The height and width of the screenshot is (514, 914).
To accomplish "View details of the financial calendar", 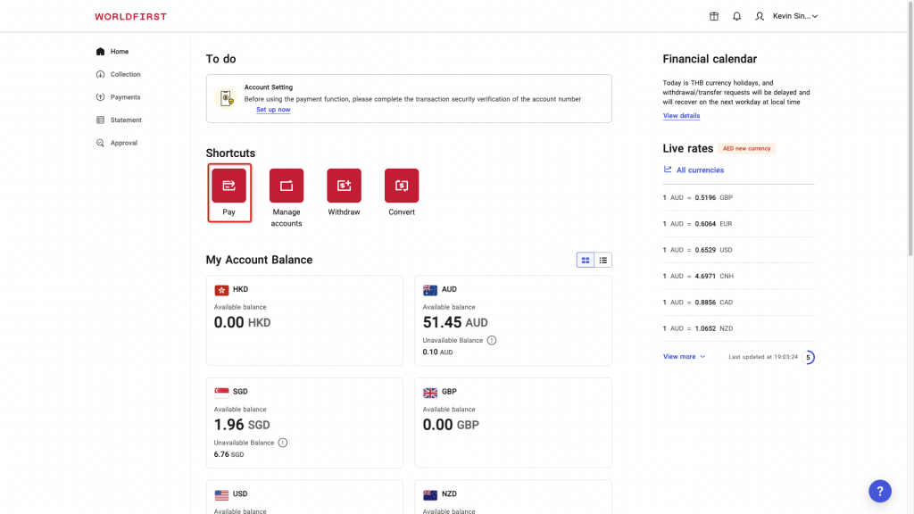I will tap(679, 115).
